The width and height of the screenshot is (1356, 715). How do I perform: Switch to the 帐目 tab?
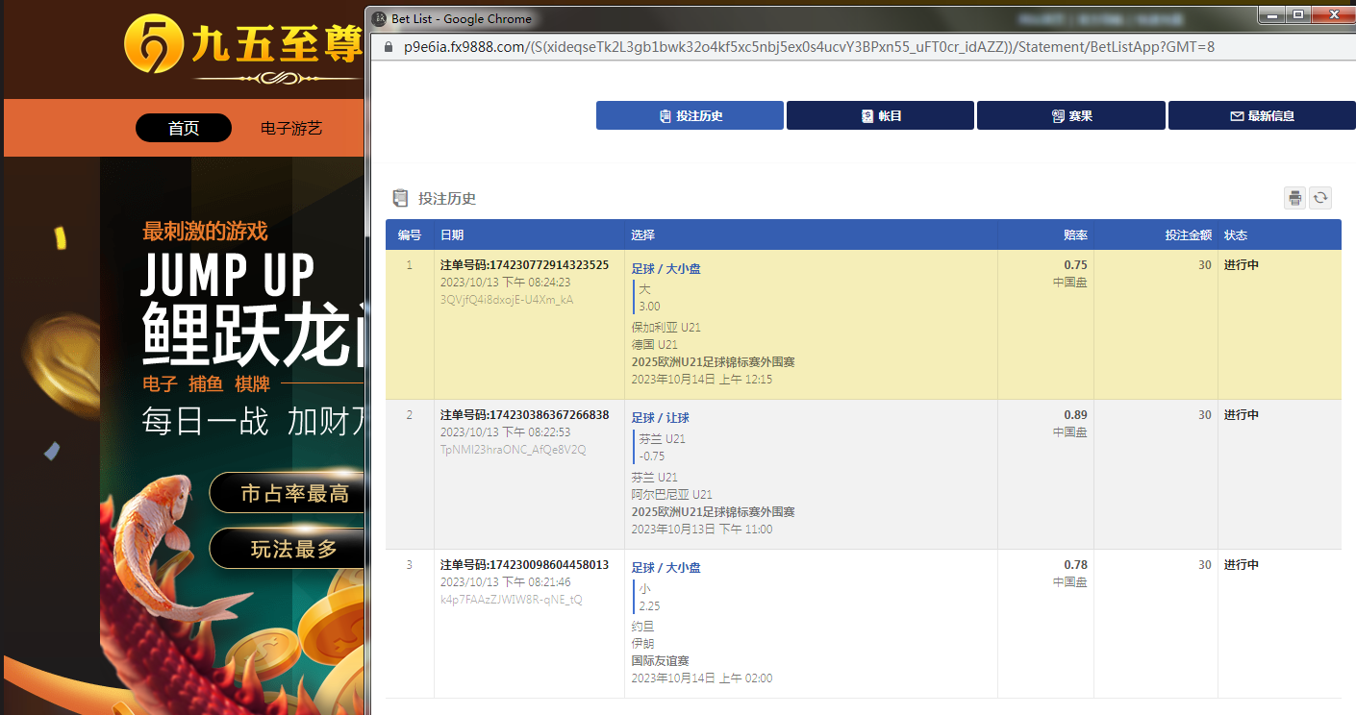[x=880, y=115]
